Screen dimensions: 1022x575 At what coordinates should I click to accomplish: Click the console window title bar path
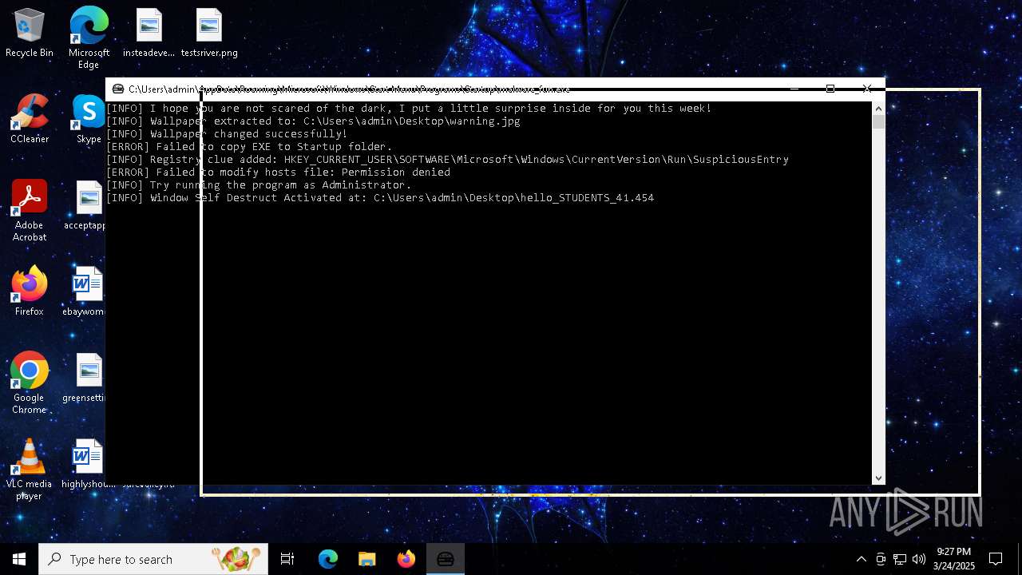(x=349, y=89)
